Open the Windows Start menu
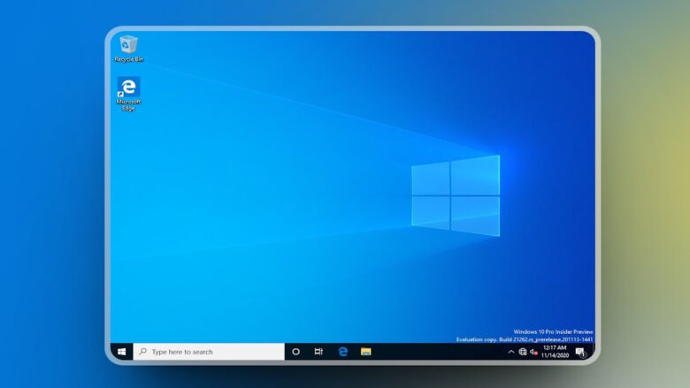 coord(121,352)
